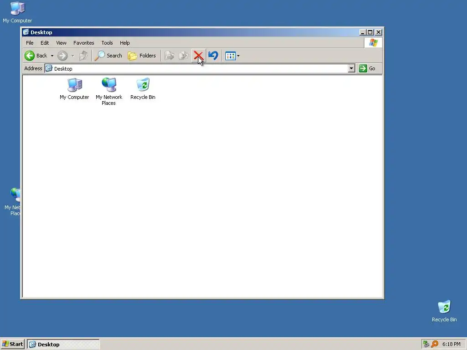Screen dimensions: 467x350
Task: Click the Desktop window title bar icon
Action: tap(26, 32)
